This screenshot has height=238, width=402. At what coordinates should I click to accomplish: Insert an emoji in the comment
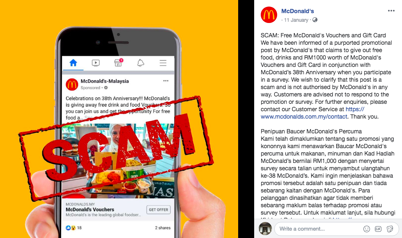(x=367, y=229)
